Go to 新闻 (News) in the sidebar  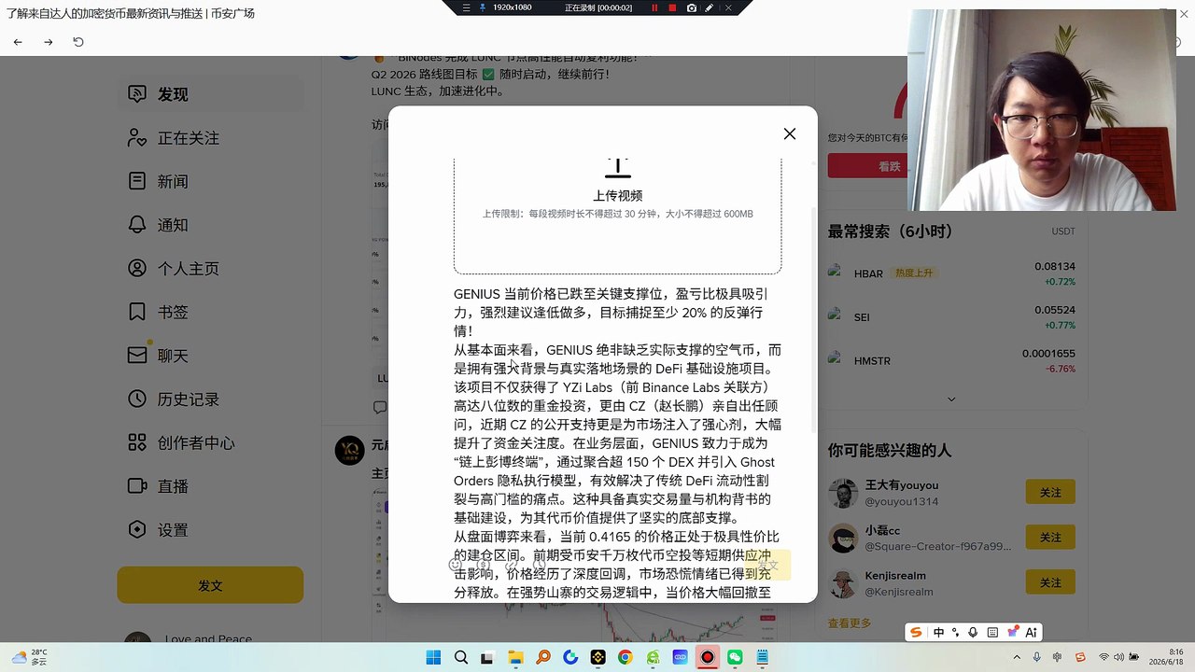210,181
